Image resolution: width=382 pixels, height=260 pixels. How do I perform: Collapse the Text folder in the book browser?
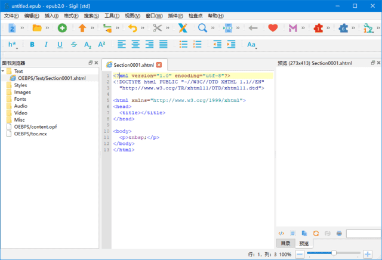(3, 71)
